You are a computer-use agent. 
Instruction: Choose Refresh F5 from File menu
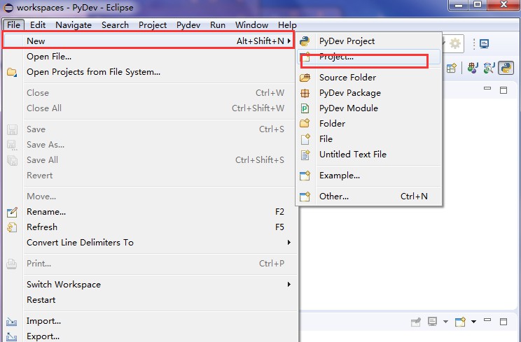tap(150, 227)
